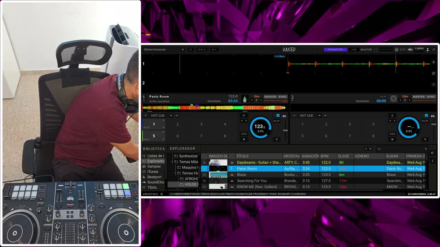Sort tracks by ARTISTA column header
This screenshot has height=247, width=440.
click(291, 156)
